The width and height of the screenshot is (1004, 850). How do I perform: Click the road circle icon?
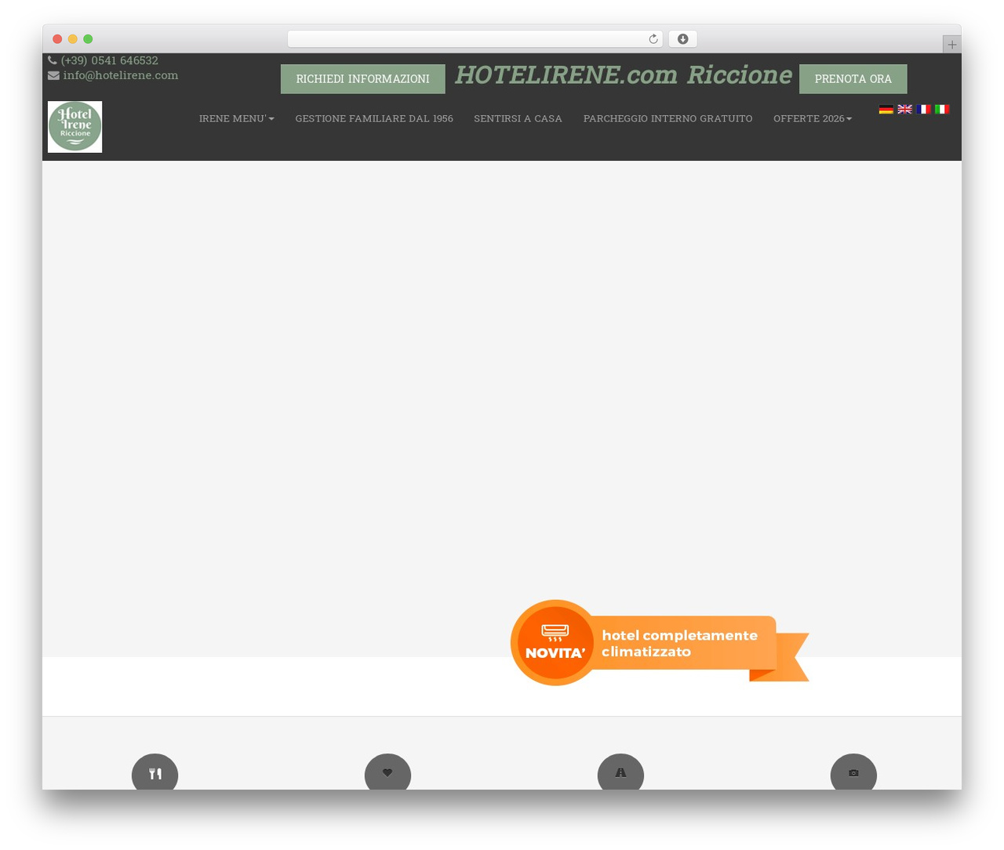(620, 772)
